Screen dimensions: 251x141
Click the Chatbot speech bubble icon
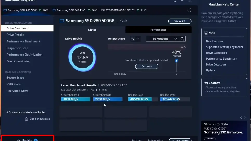[206, 83]
